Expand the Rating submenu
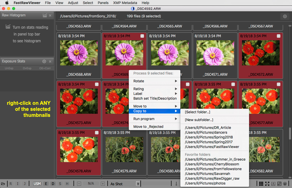The width and height of the screenshot is (292, 188). coord(138,89)
